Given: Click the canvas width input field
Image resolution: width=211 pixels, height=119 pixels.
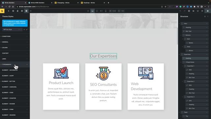Looking at the screenshot, I should (113, 11).
